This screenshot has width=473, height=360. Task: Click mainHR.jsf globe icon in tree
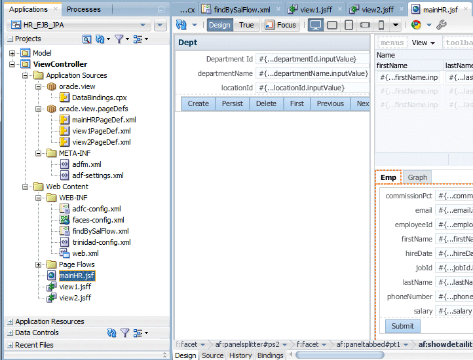51,276
